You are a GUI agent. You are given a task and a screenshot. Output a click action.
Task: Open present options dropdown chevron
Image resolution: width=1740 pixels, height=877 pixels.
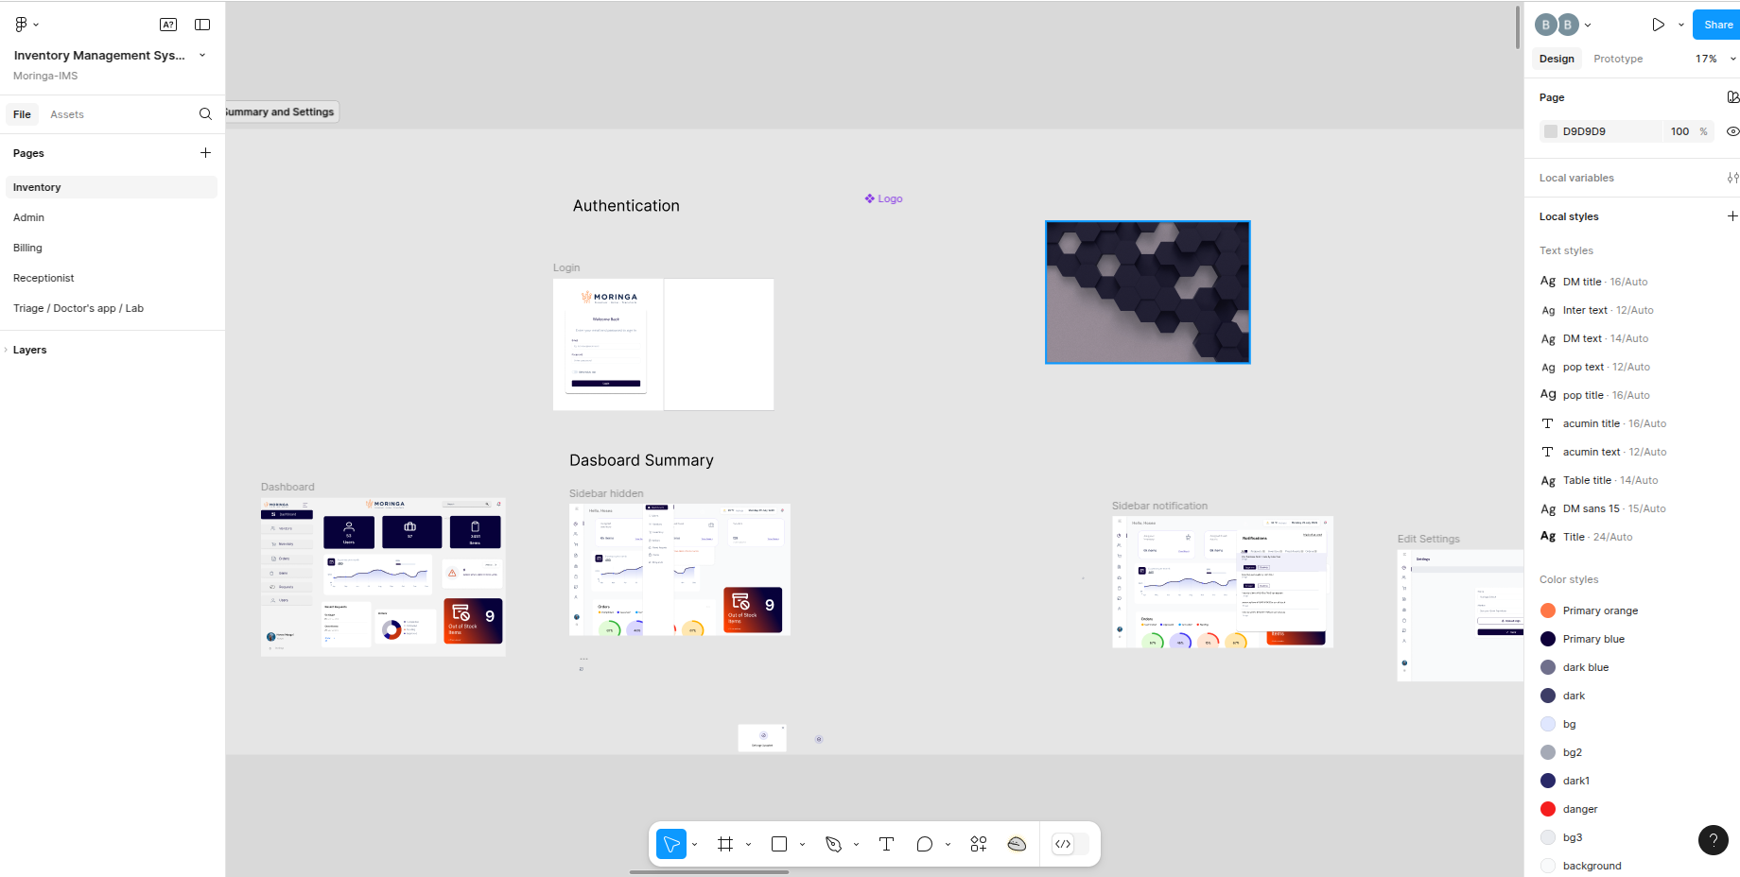point(1681,25)
